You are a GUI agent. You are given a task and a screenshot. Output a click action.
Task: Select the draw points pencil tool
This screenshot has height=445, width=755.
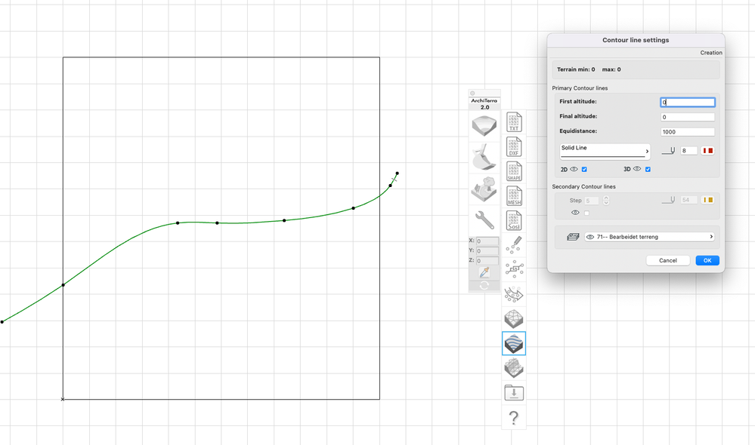[514, 246]
